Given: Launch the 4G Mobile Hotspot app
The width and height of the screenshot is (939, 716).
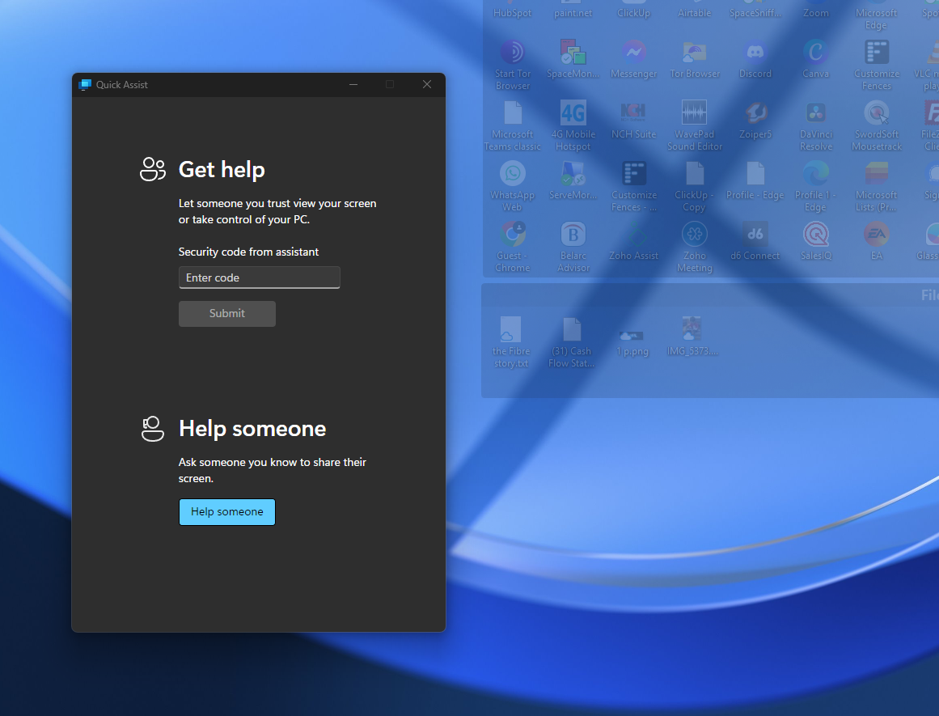Looking at the screenshot, I should coord(573,114).
